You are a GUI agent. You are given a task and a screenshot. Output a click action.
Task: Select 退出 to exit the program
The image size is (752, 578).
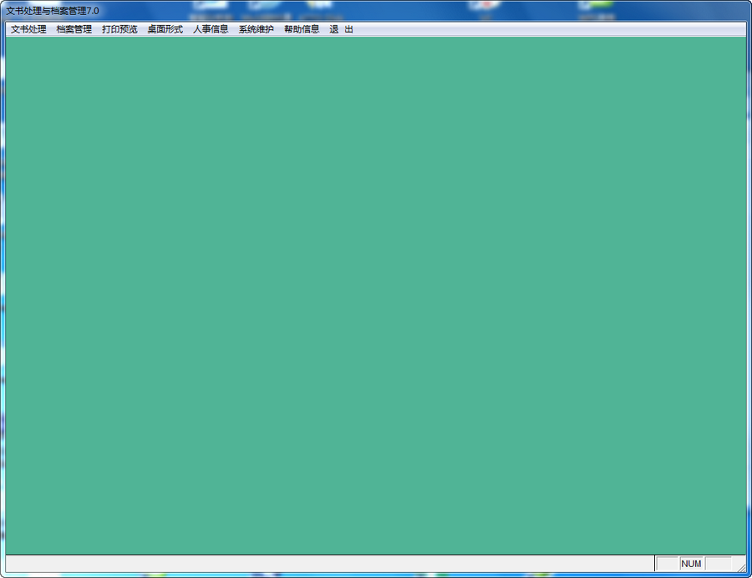pos(343,28)
